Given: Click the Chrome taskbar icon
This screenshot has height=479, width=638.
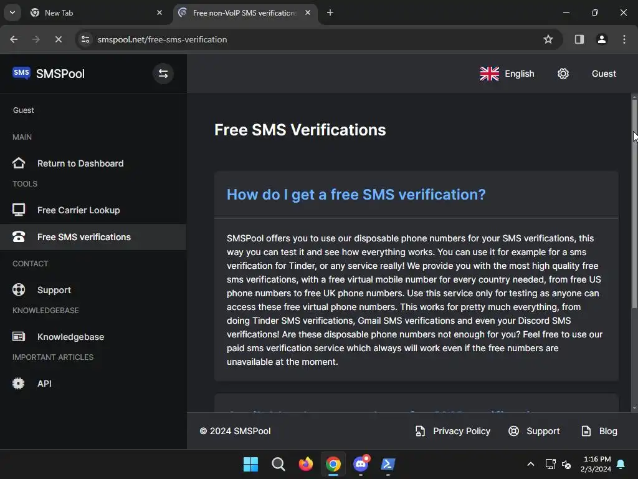Looking at the screenshot, I should (333, 464).
